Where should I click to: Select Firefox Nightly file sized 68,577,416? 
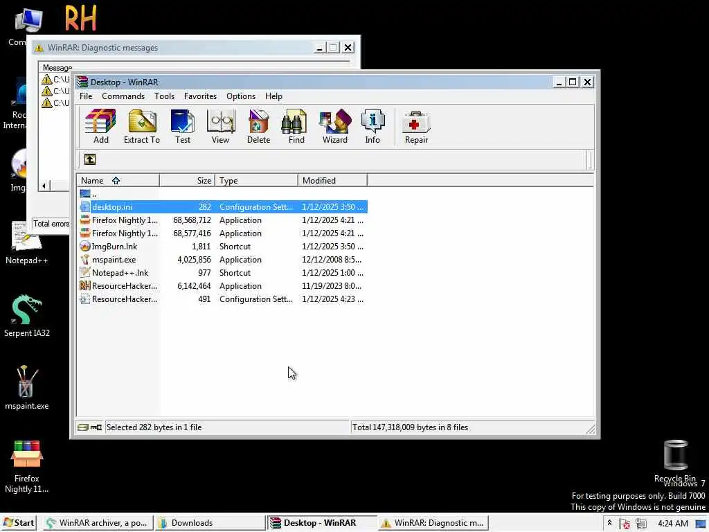(223, 233)
